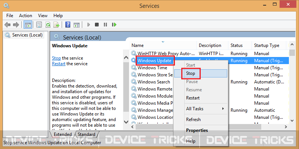
Task: Open the View menu
Action: [x=43, y=16]
